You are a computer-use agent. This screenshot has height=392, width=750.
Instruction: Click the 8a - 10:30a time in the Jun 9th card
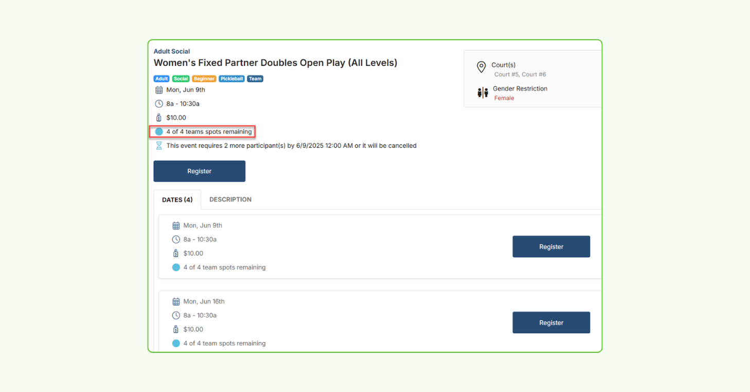200,240
